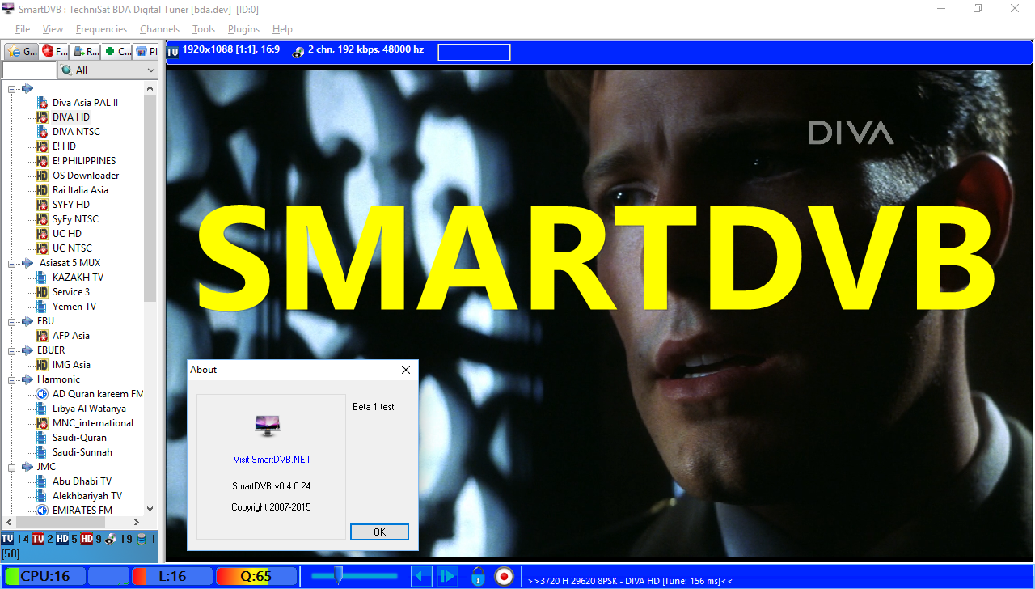Click OK in the About dialog
Image resolution: width=1035 pixels, height=589 pixels.
coord(379,532)
